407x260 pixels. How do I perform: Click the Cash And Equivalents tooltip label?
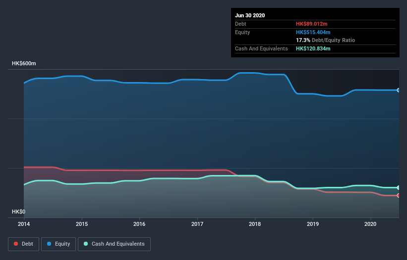click(x=261, y=48)
